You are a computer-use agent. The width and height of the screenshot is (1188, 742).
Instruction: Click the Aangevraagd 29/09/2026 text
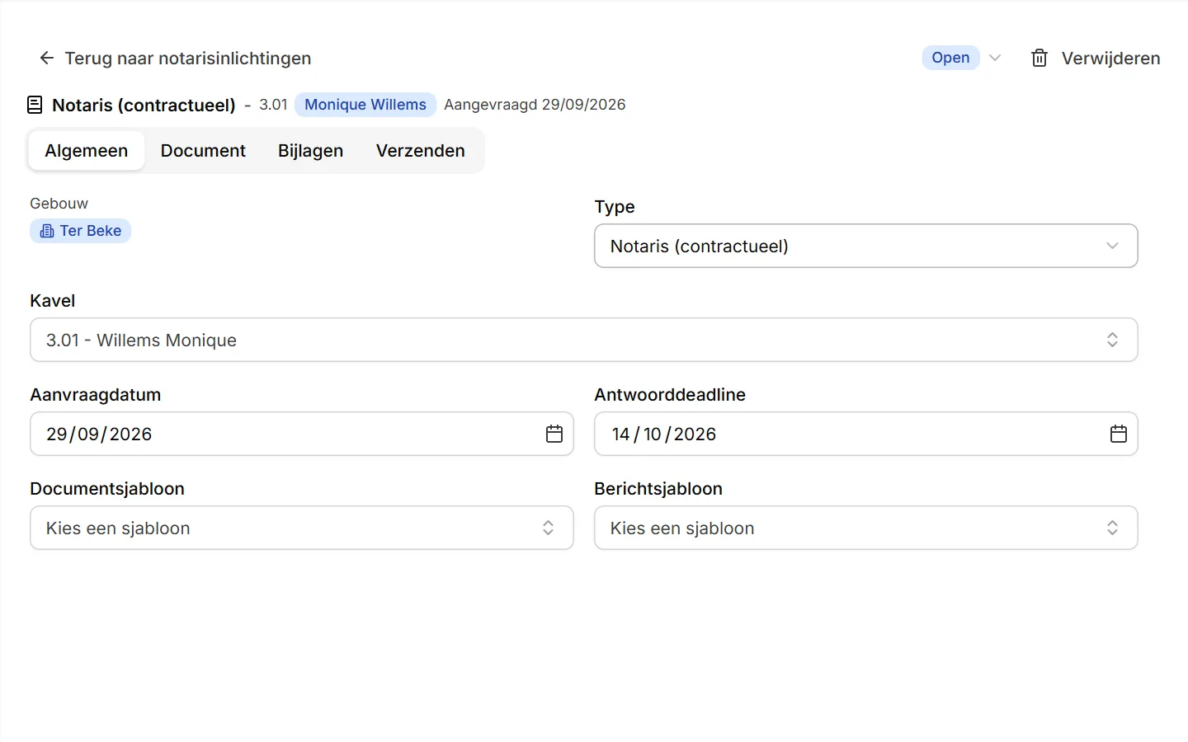coord(535,105)
